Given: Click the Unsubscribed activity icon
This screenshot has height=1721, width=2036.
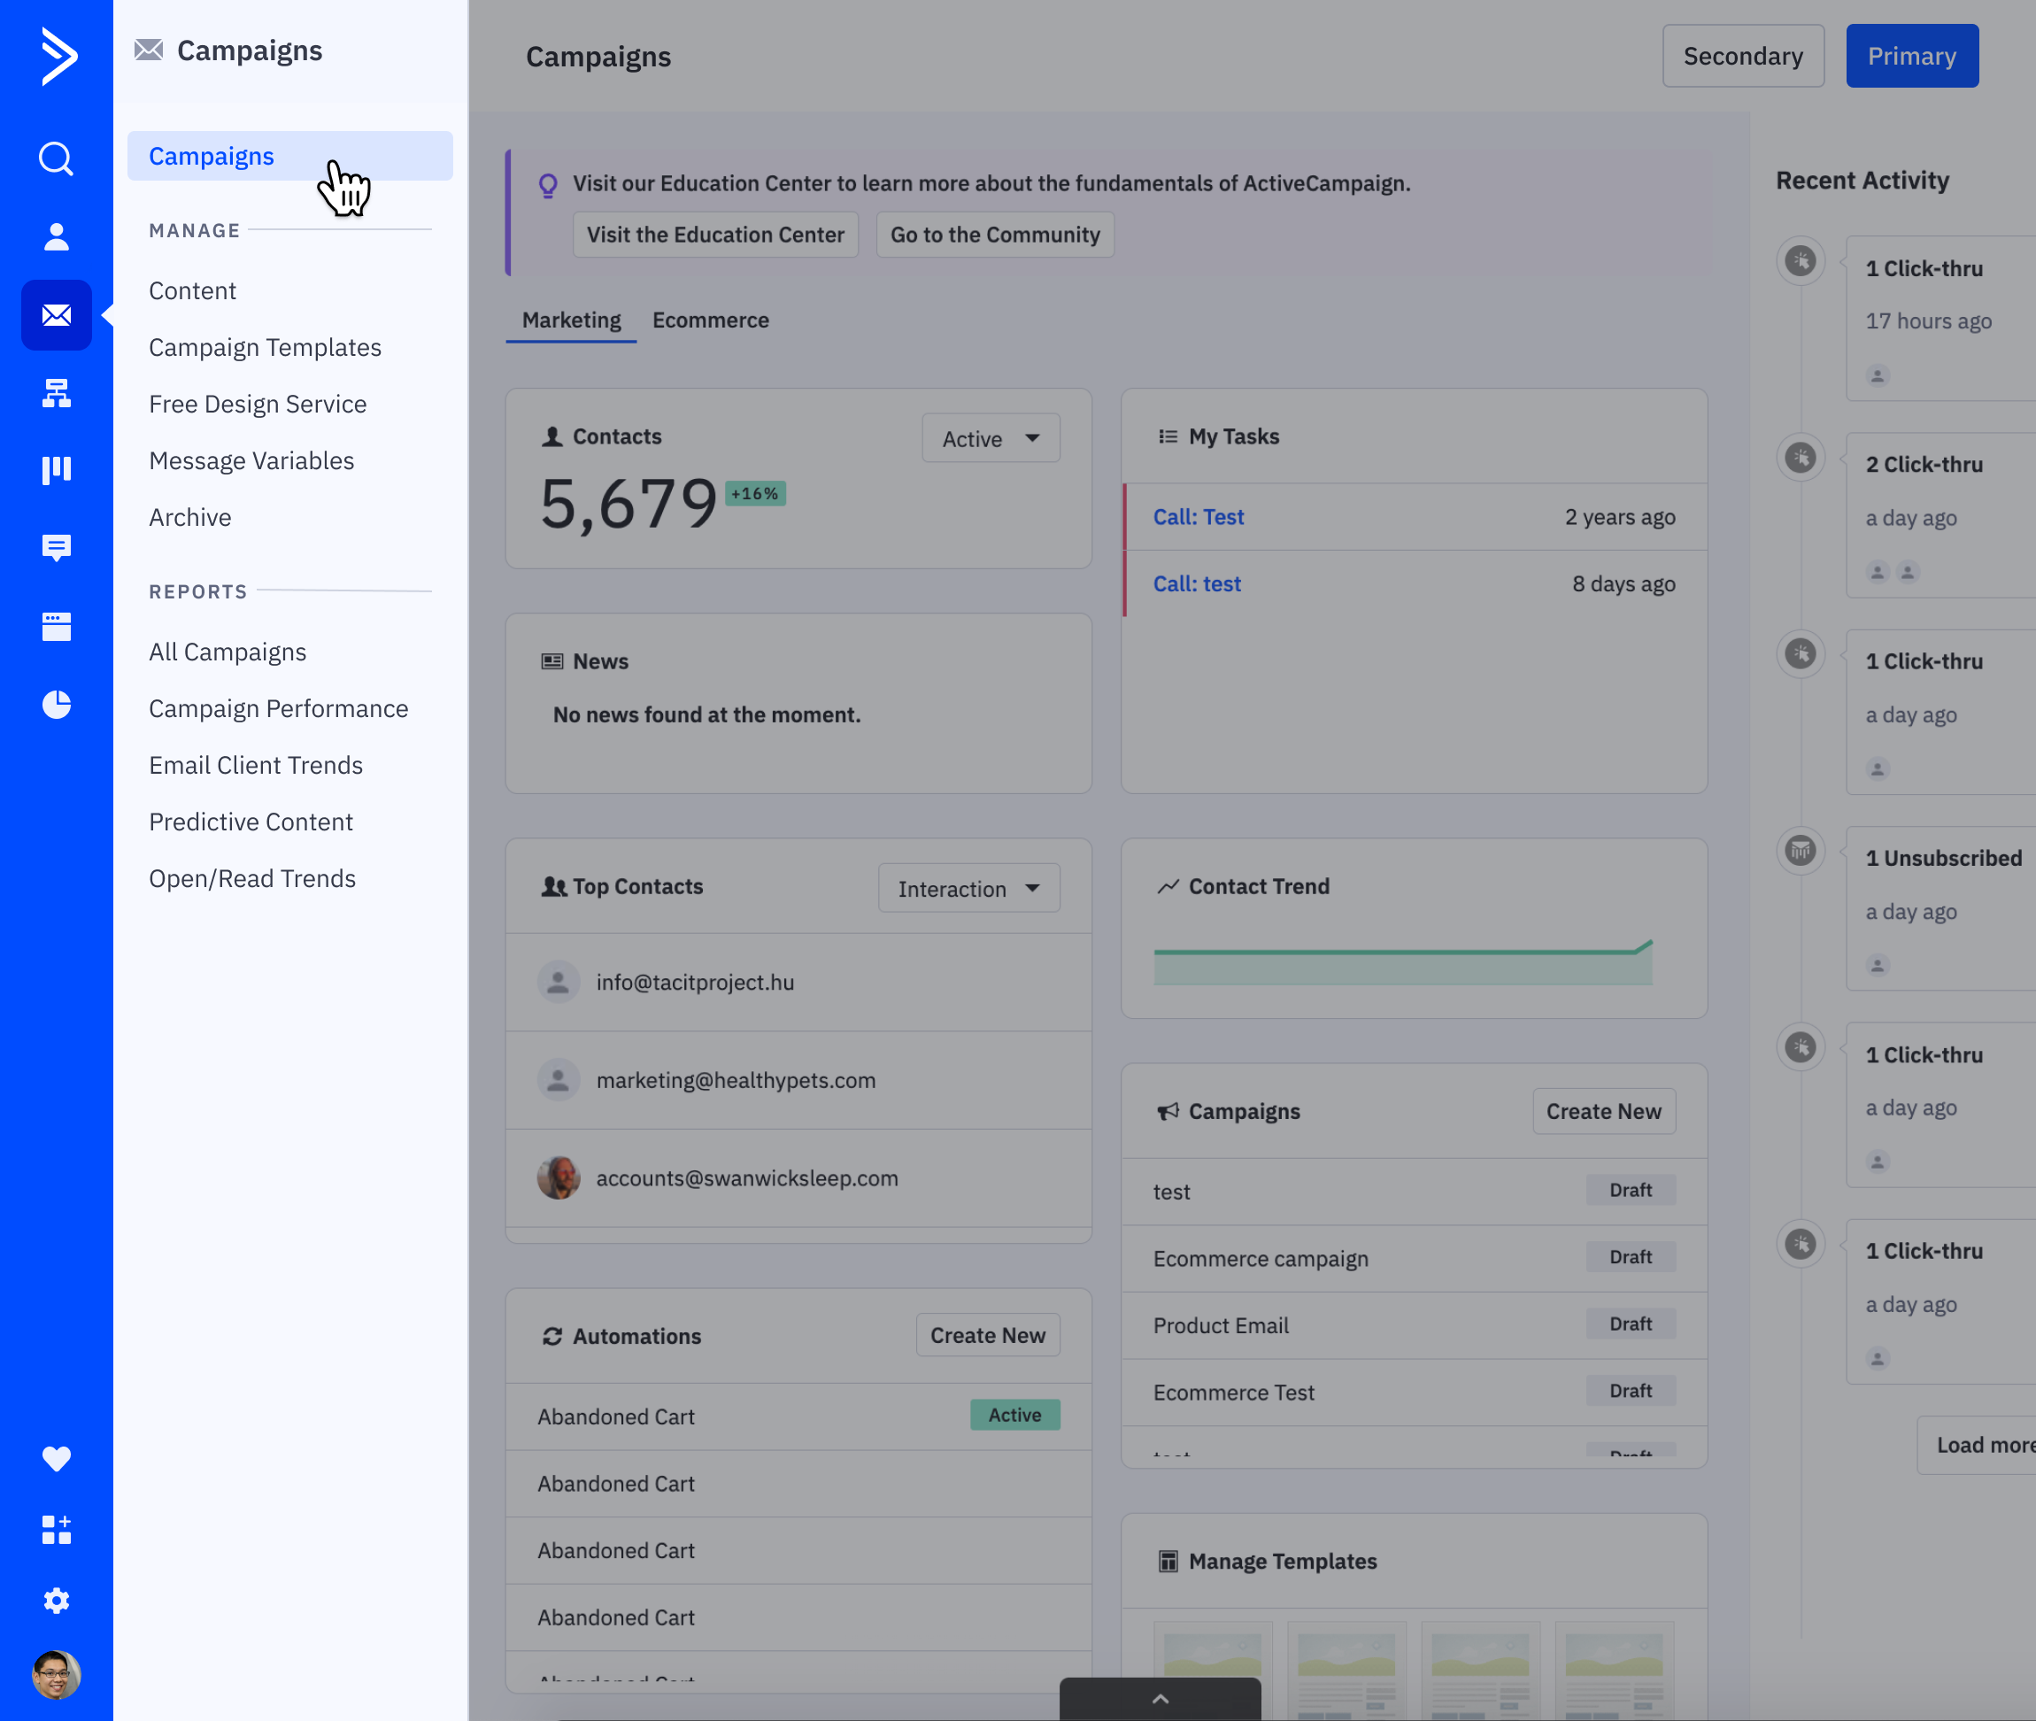Looking at the screenshot, I should [1800, 851].
